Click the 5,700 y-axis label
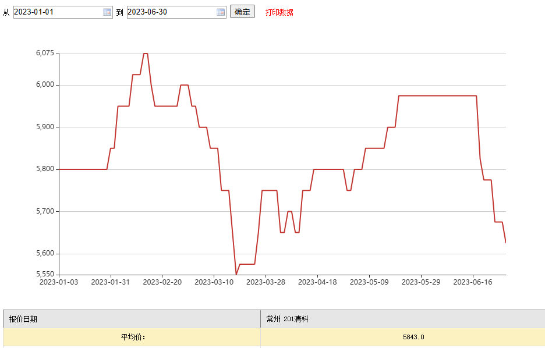This screenshot has width=545, height=348. tap(45, 211)
